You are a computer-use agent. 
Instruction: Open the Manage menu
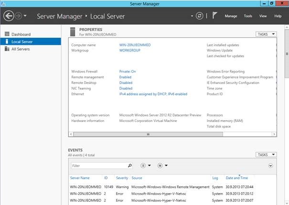[x=231, y=16]
